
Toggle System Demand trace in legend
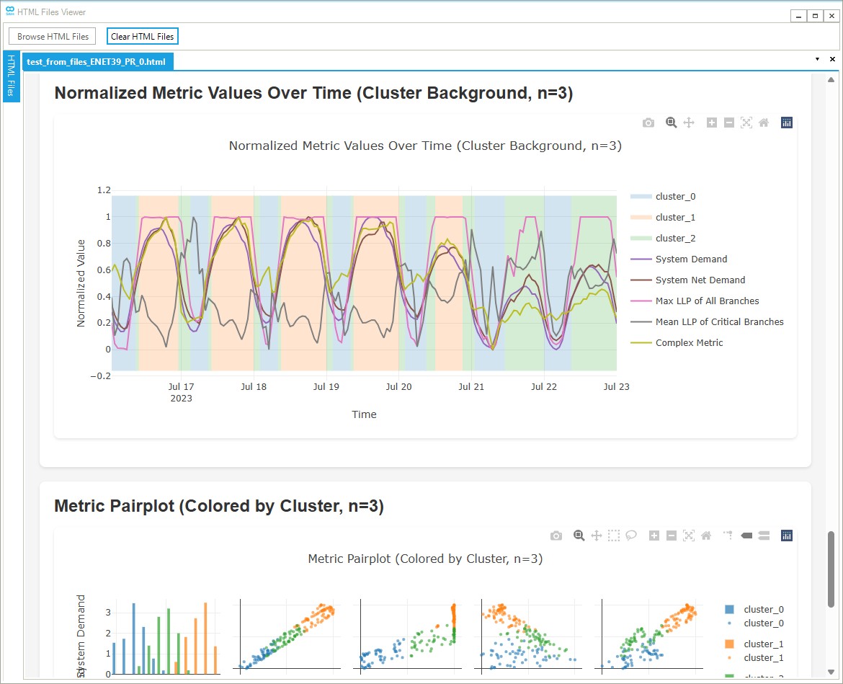[691, 259]
